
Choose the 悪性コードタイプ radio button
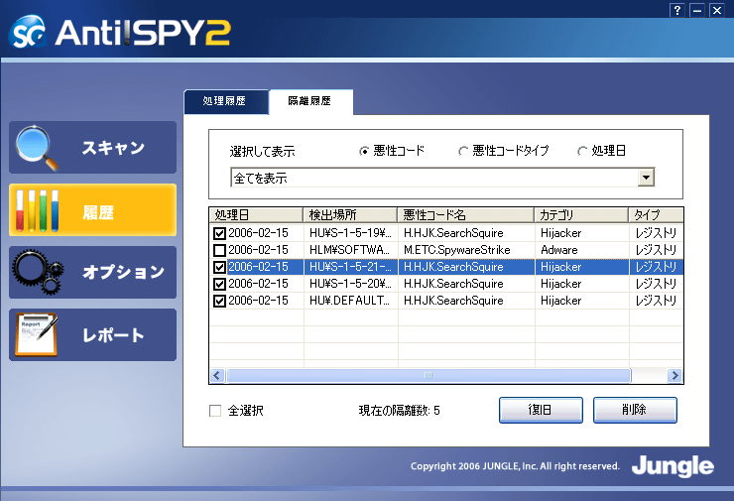(462, 151)
